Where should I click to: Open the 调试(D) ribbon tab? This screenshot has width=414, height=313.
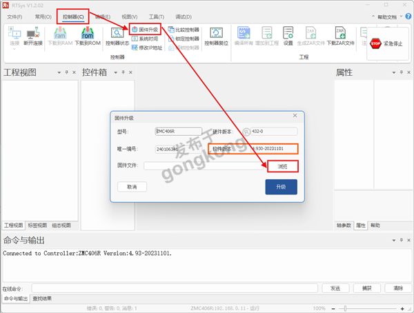coord(184,17)
